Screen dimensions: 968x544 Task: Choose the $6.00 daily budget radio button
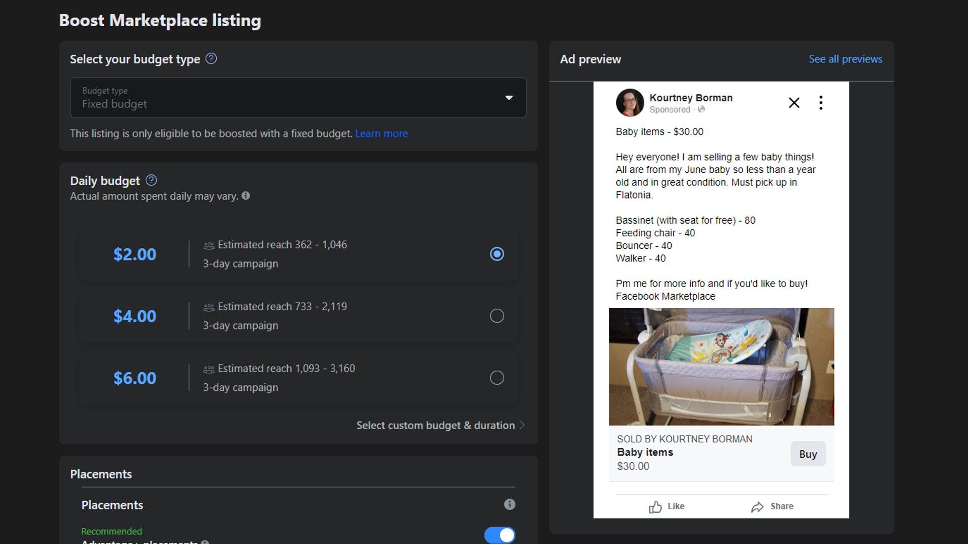click(x=497, y=378)
